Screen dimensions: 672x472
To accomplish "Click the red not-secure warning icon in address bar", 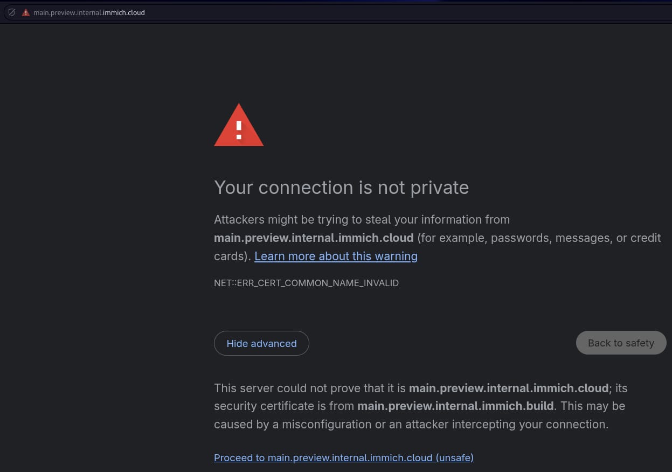I will [25, 12].
